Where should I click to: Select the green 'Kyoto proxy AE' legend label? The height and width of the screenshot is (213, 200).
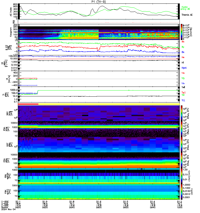tap(185, 8)
